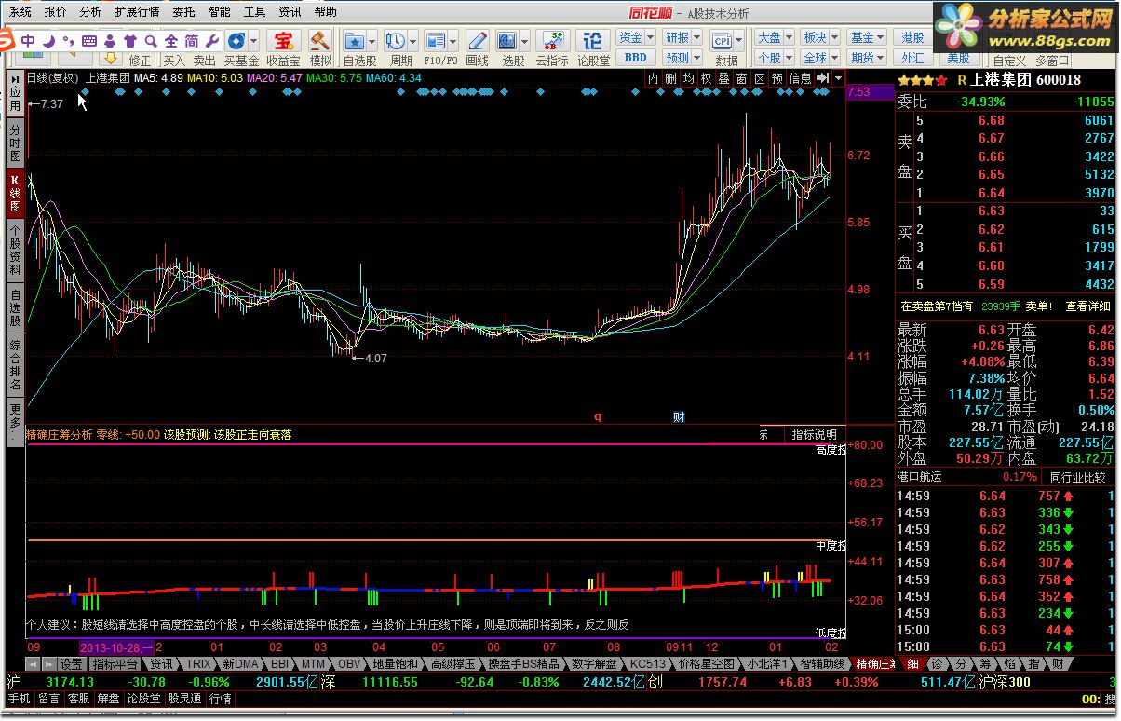Click the 留言 status bar item
Screen dimensions: 1121x721
[48, 698]
